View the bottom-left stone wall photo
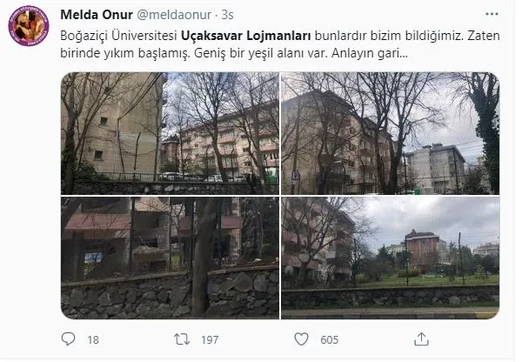This screenshot has width=522, height=362. 170,258
